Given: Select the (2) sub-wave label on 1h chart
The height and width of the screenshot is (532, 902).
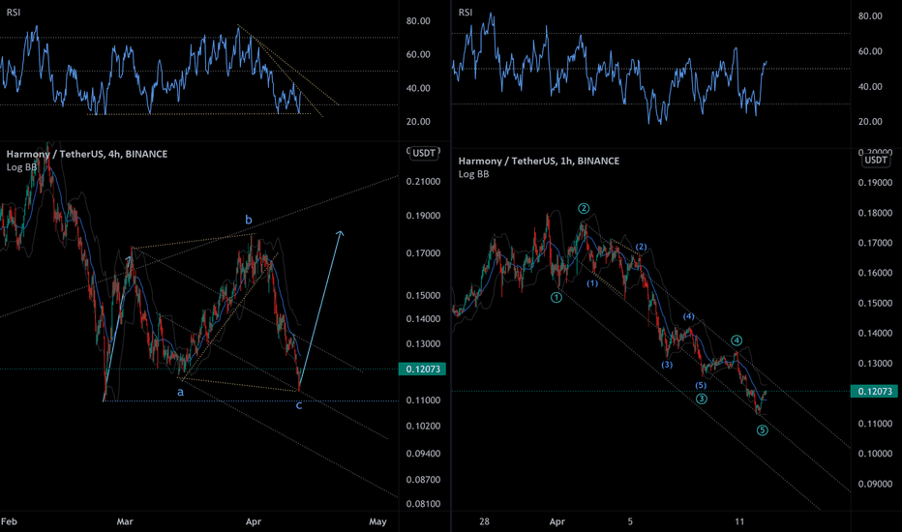Looking at the screenshot, I should 641,248.
